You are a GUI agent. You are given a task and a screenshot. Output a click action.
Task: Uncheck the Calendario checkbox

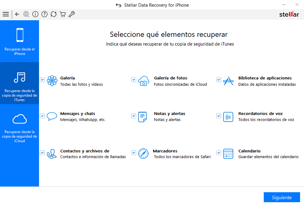click(x=219, y=153)
